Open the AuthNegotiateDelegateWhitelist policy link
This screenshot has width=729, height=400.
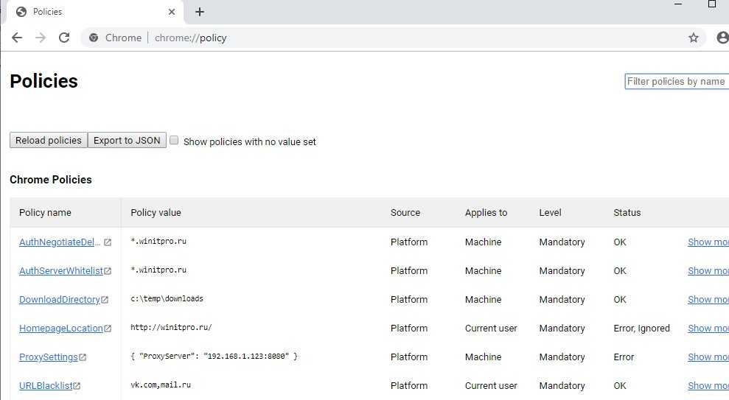coord(60,242)
